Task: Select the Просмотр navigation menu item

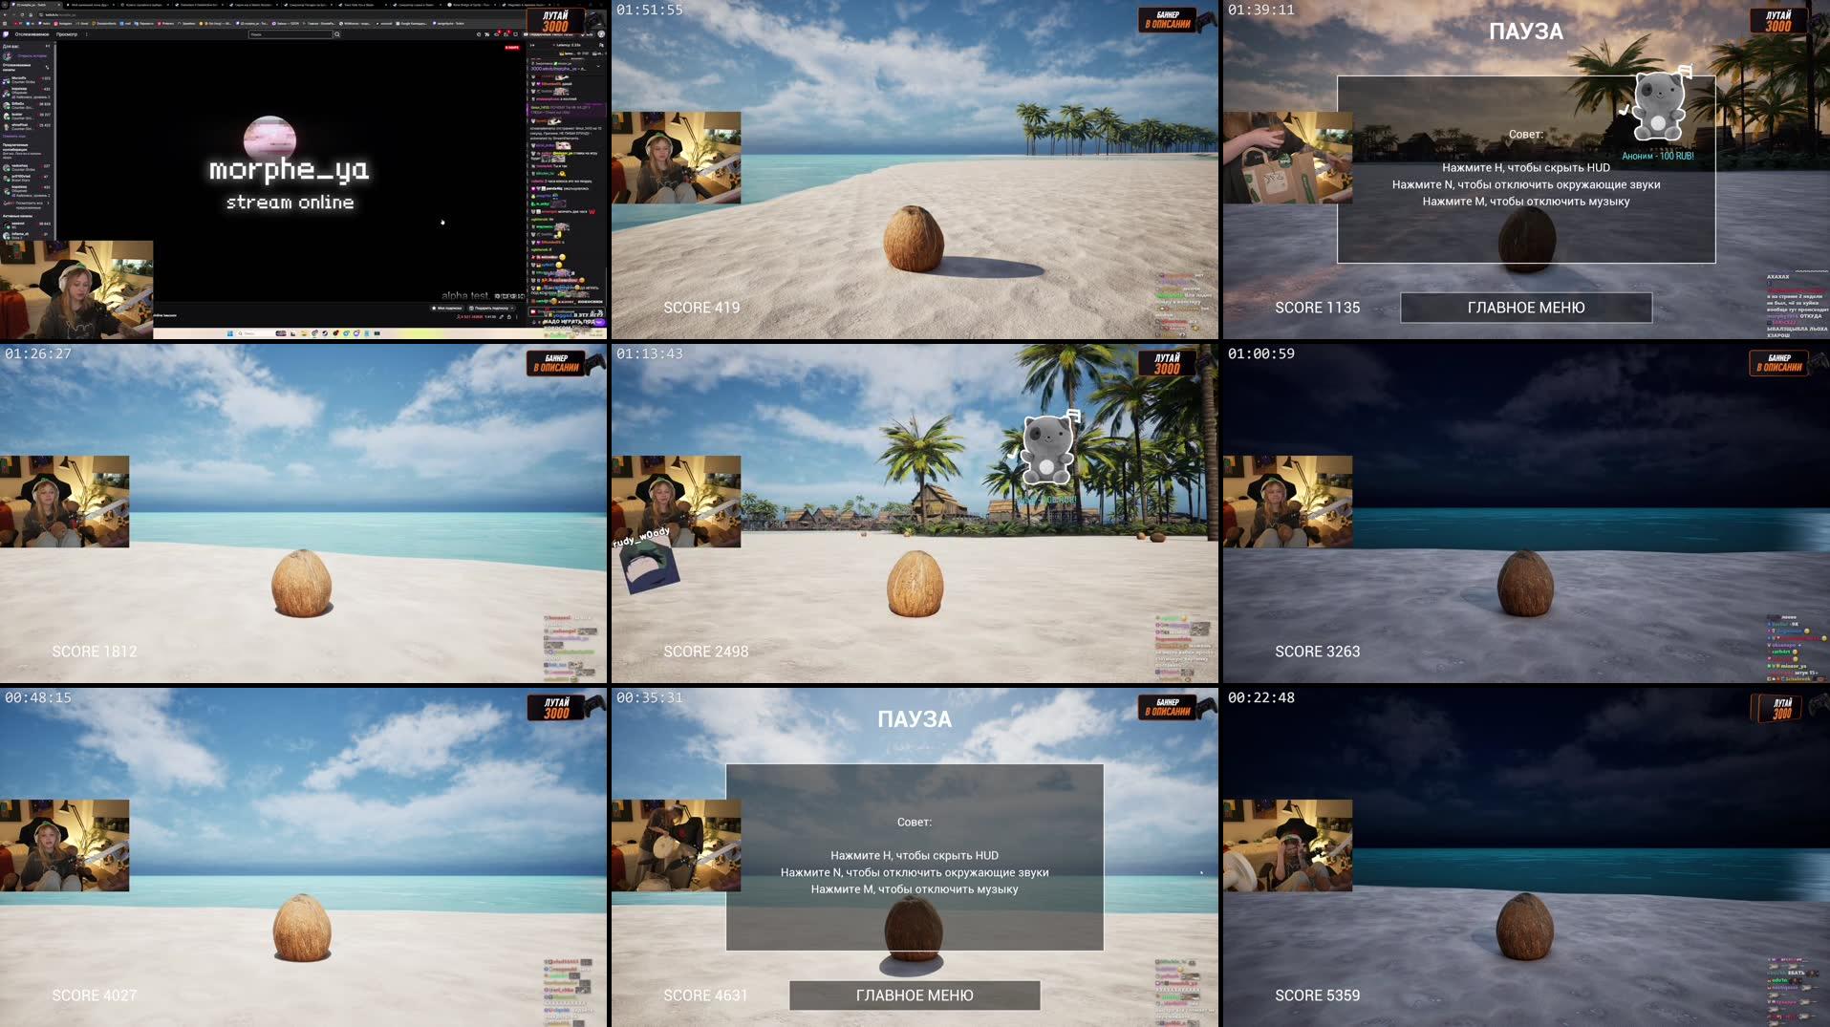Action: tap(67, 34)
